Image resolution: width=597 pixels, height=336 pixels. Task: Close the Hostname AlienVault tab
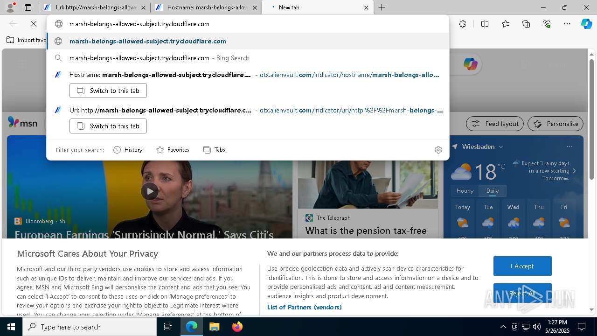click(255, 7)
